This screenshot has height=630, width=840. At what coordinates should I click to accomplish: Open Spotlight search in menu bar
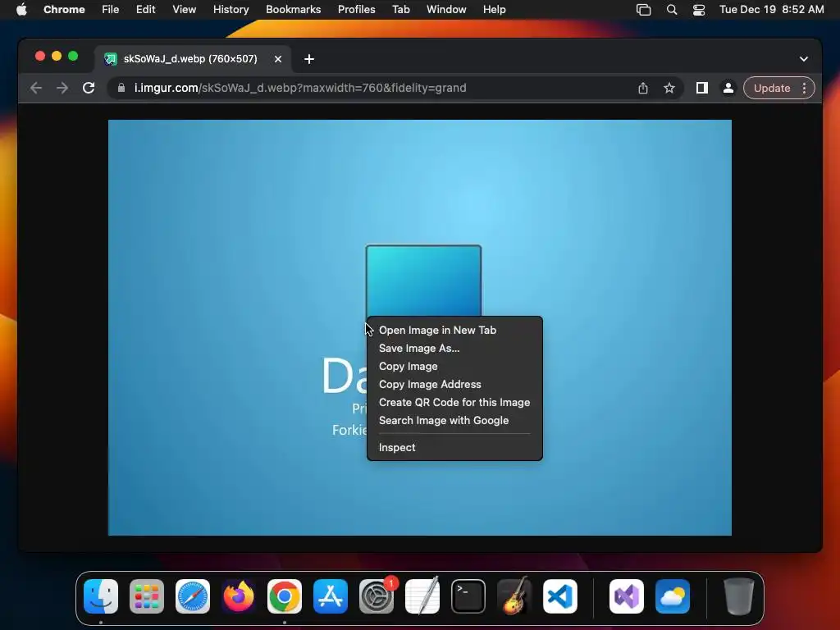672,10
